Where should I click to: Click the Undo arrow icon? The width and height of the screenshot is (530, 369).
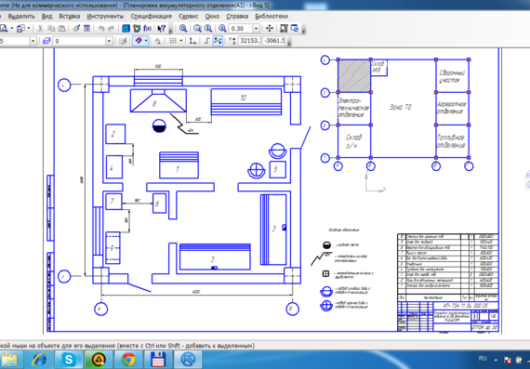[101, 29]
